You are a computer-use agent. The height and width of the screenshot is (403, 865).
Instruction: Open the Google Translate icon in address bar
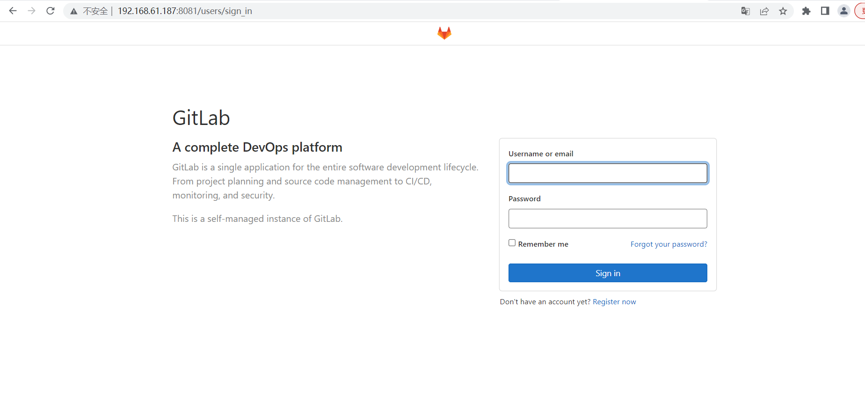point(746,11)
